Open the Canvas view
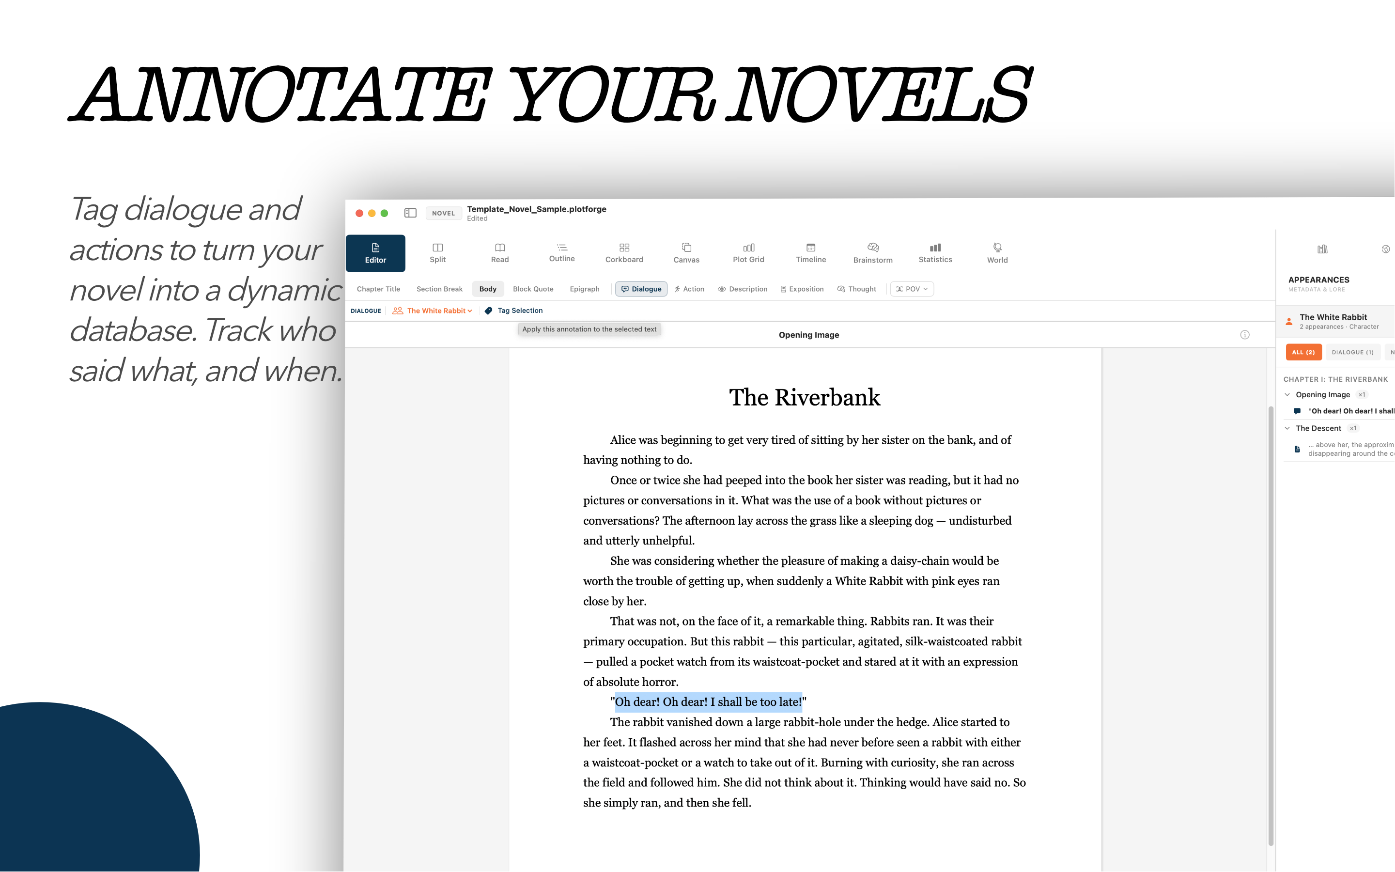The height and width of the screenshot is (872, 1395). point(686,253)
